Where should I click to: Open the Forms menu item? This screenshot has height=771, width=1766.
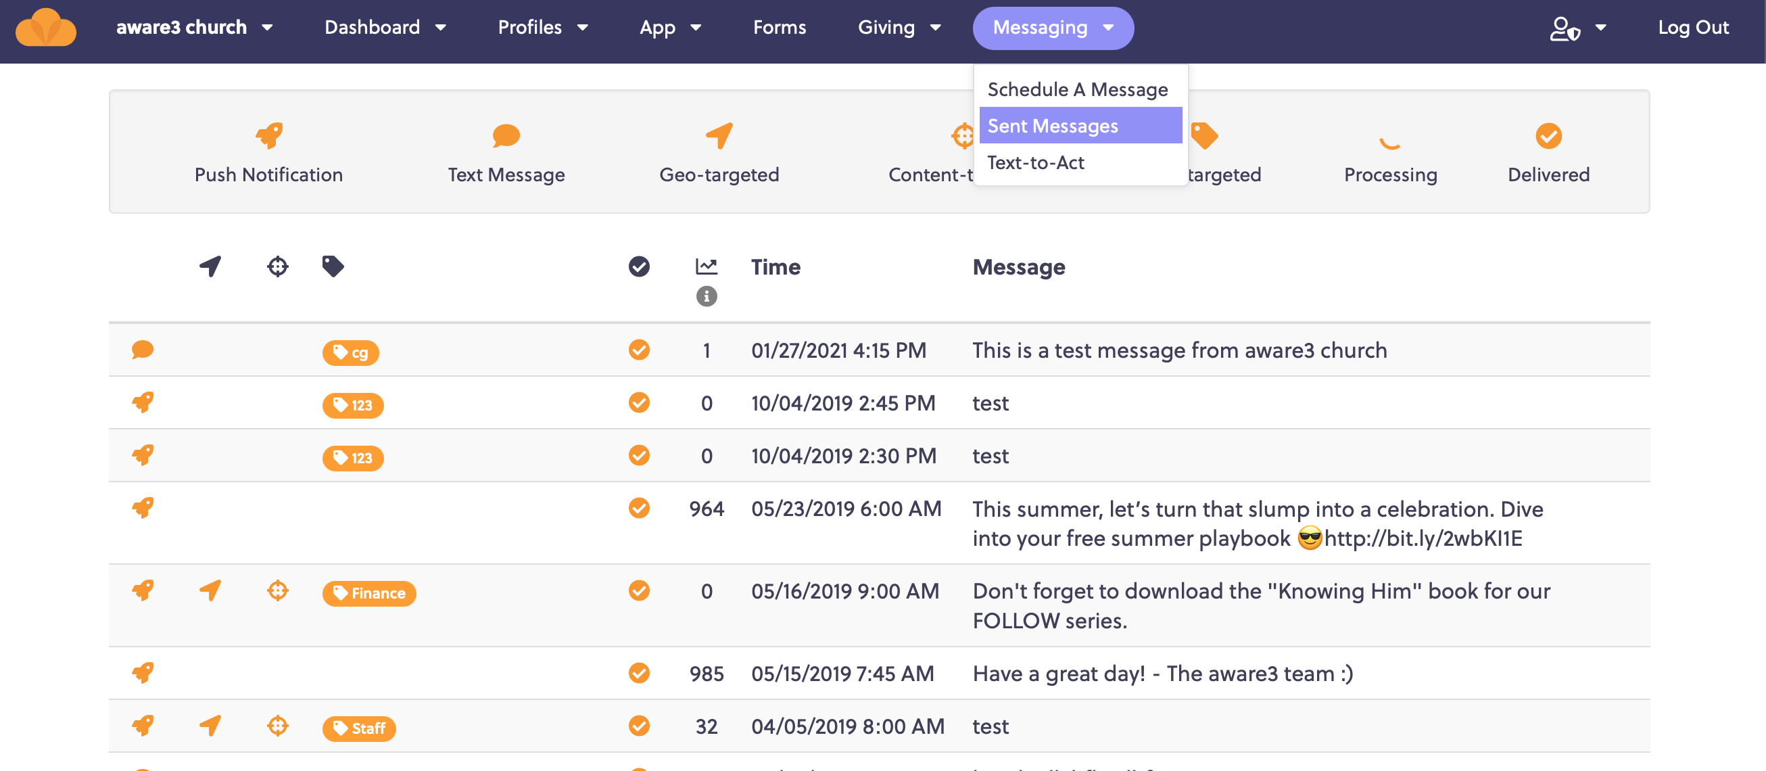coord(780,28)
